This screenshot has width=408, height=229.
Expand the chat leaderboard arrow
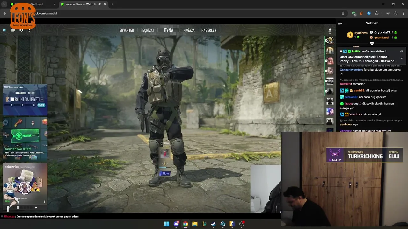[x=372, y=43]
